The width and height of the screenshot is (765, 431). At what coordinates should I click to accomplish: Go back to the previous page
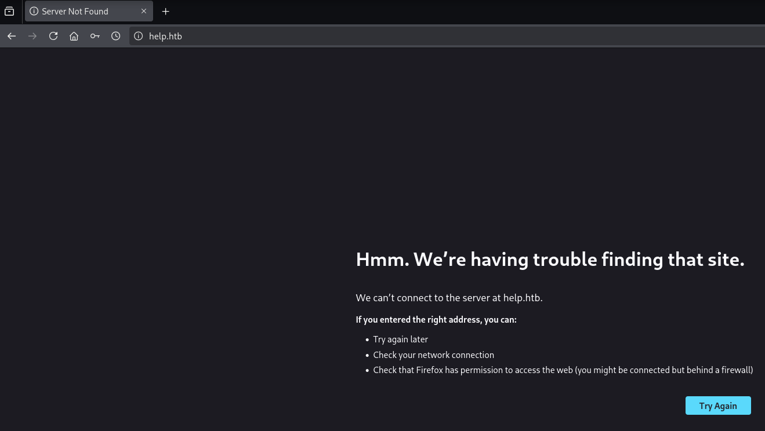12,36
